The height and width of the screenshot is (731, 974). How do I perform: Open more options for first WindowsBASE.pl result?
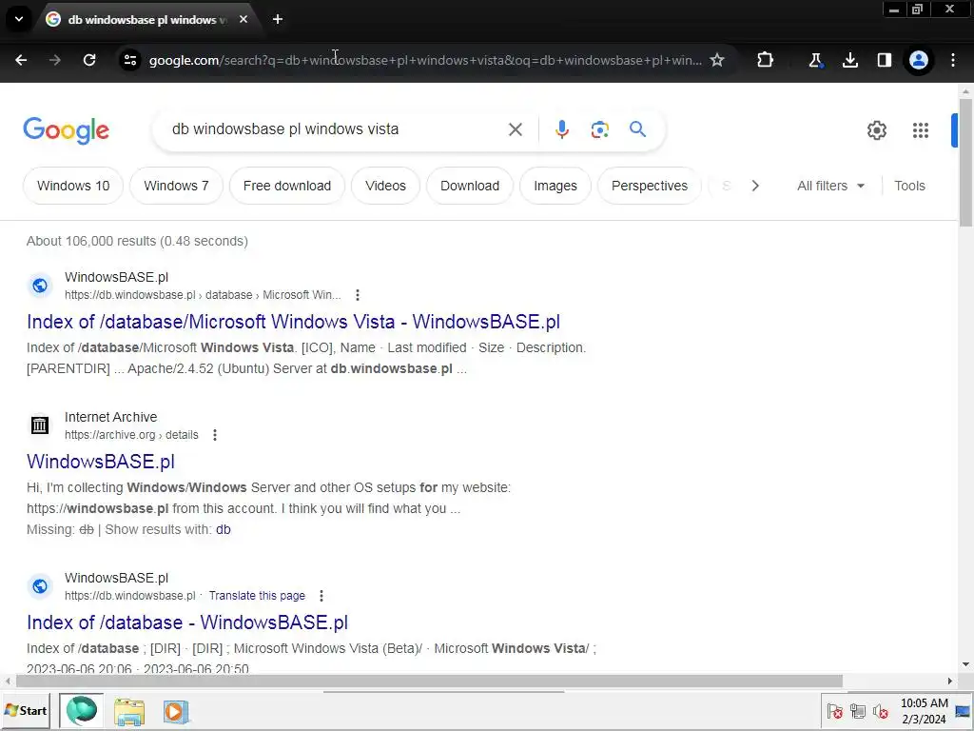coord(358,295)
